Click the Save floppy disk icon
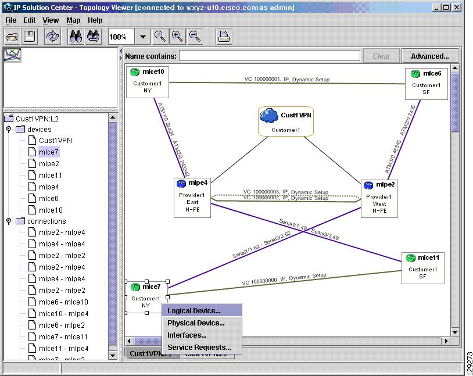The width and height of the screenshot is (473, 376). pyautogui.click(x=29, y=37)
